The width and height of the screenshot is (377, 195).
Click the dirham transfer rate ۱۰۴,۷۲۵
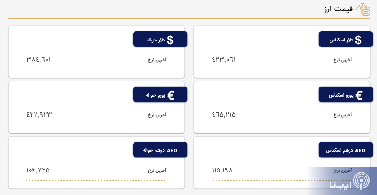click(x=38, y=170)
